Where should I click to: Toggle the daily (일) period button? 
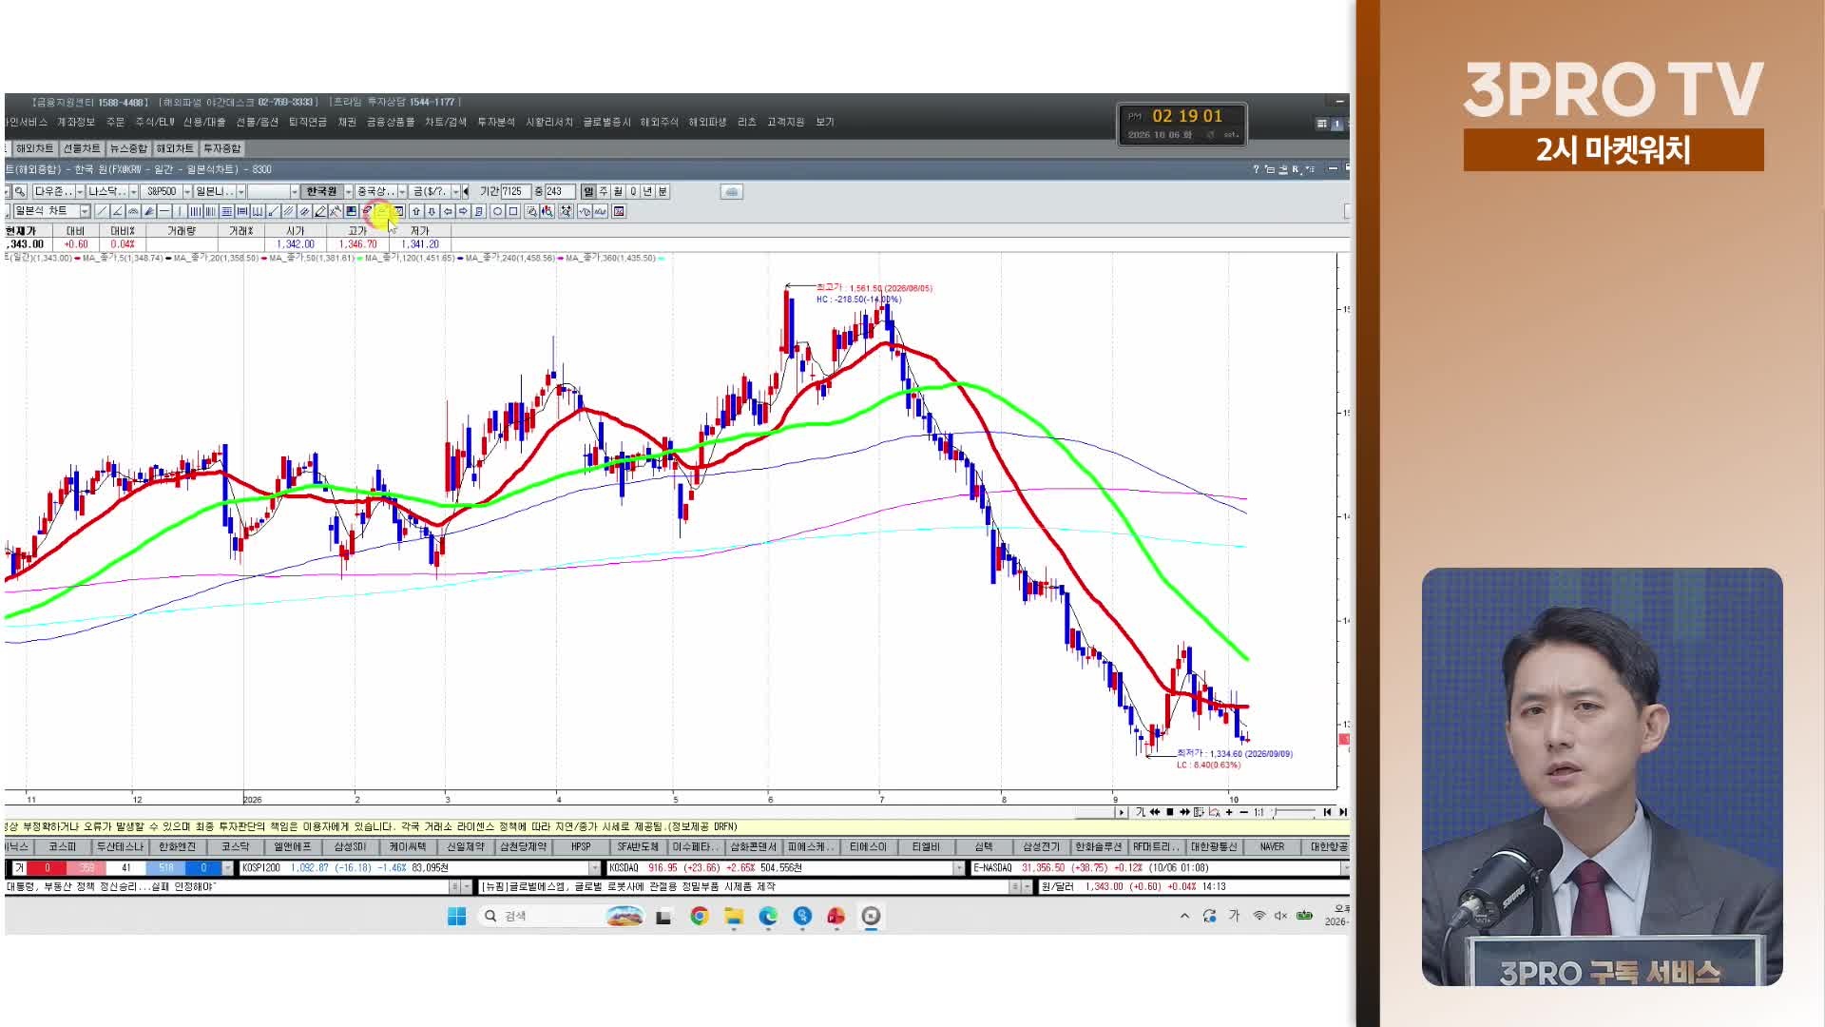[x=588, y=192]
